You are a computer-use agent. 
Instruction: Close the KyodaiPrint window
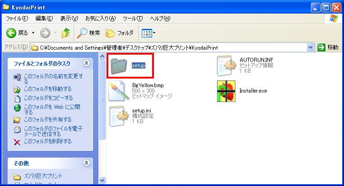pyautogui.click(x=336, y=8)
